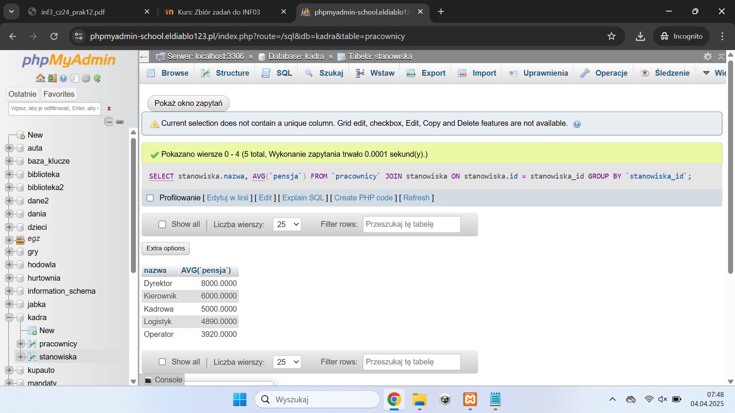Expand the biblioteka database node
The image size is (735, 413).
pyautogui.click(x=9, y=174)
